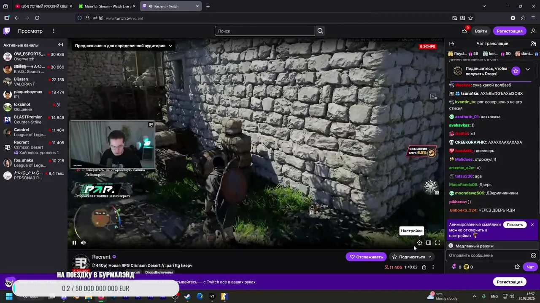The width and height of the screenshot is (540, 303).
Task: Click the Отслеживать follow button
Action: [x=366, y=257]
